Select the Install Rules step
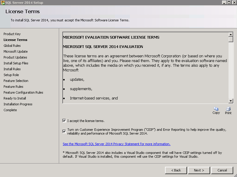This screenshot has width=237, height=177. tap(12, 69)
